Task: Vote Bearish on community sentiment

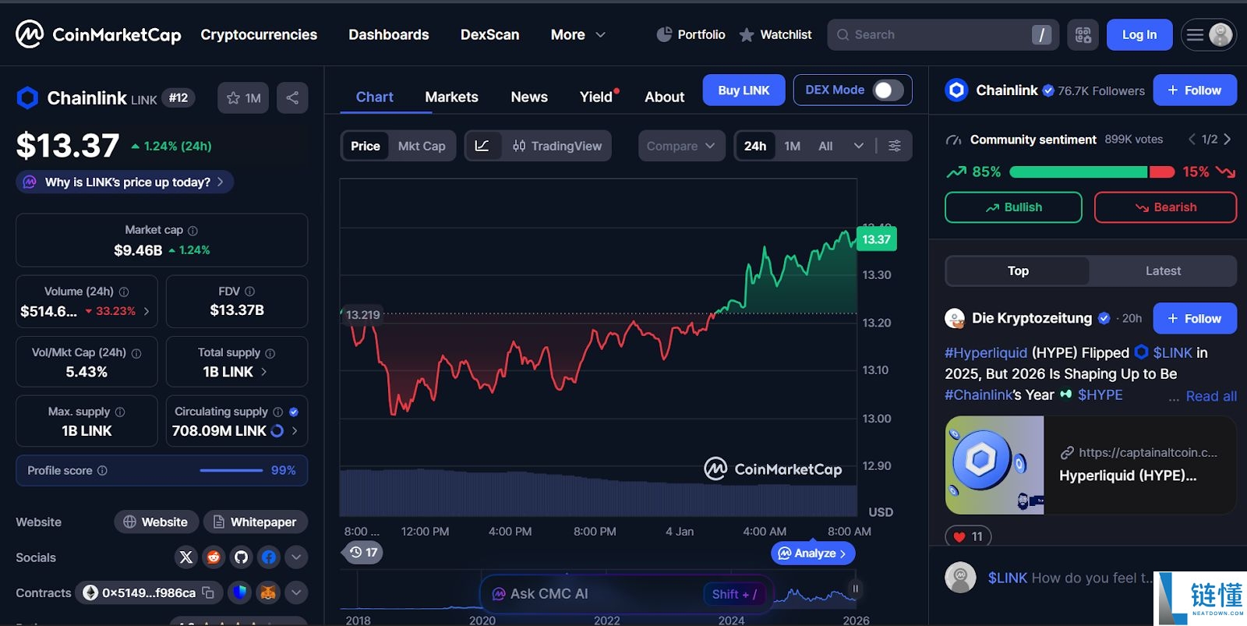Action: (x=1165, y=207)
